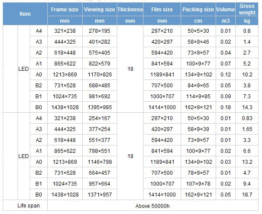Click film size cell 1414×1000 in second group
The width and height of the screenshot is (262, 214).
point(162,195)
